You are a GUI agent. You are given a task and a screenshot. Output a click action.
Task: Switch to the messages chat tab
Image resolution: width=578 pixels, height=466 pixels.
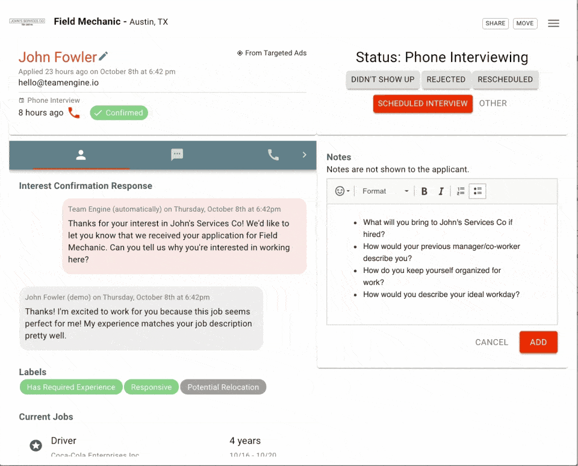(177, 155)
